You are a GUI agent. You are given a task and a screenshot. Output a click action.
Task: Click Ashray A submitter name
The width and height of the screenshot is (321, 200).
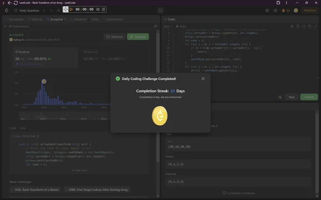[x=18, y=40]
